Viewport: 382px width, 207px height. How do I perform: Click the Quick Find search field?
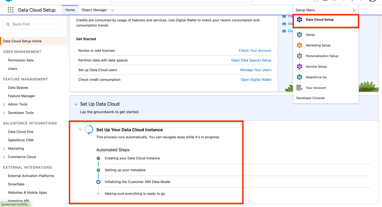tap(33, 24)
